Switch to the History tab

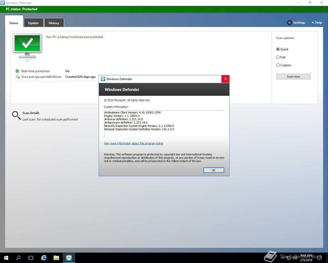[54, 23]
